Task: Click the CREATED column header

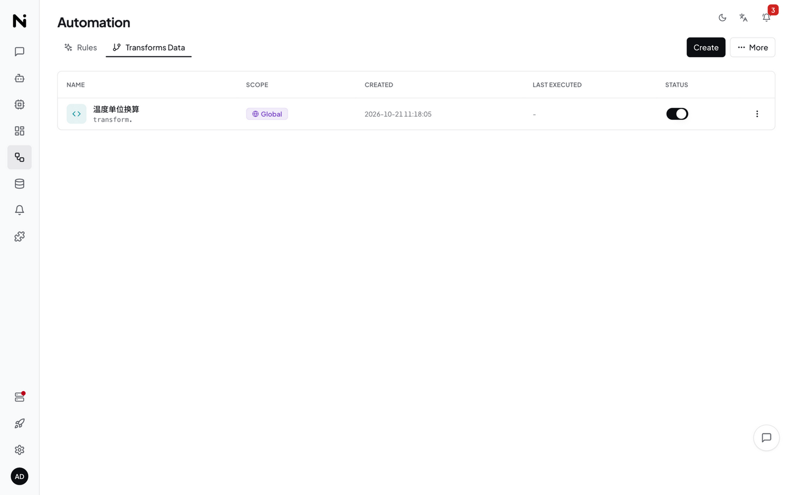Action: (379, 85)
